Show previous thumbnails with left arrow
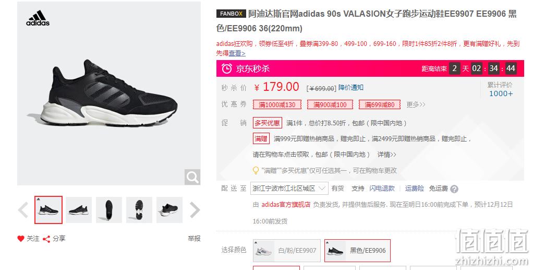533x270 pixels. [23, 210]
